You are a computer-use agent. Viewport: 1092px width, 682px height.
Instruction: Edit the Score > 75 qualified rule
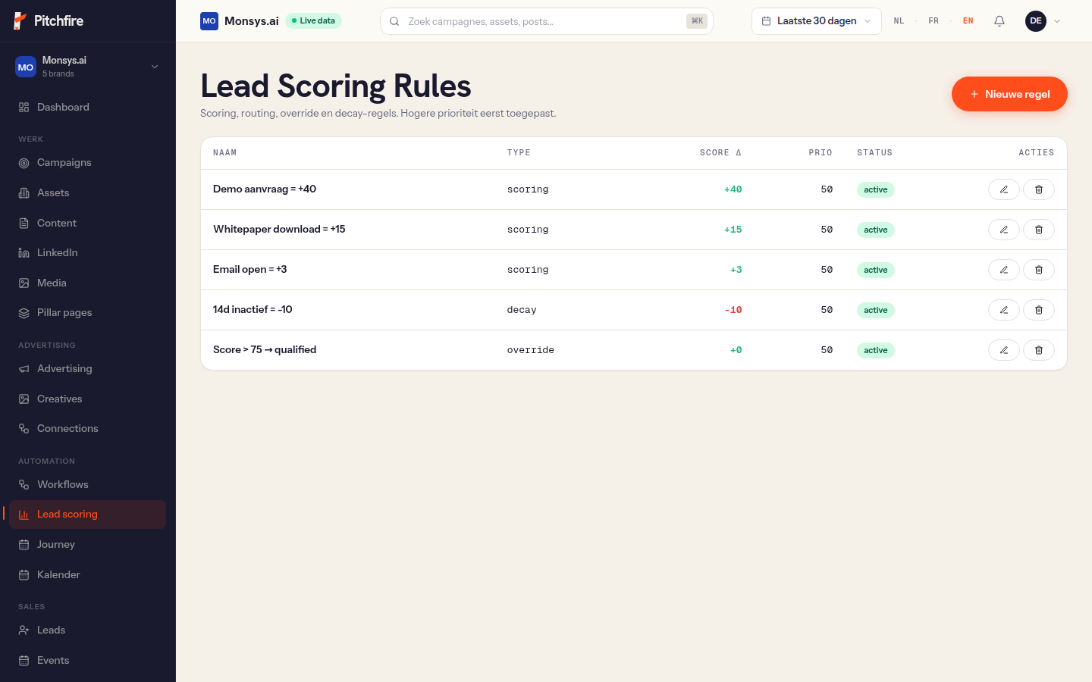[x=1004, y=350]
